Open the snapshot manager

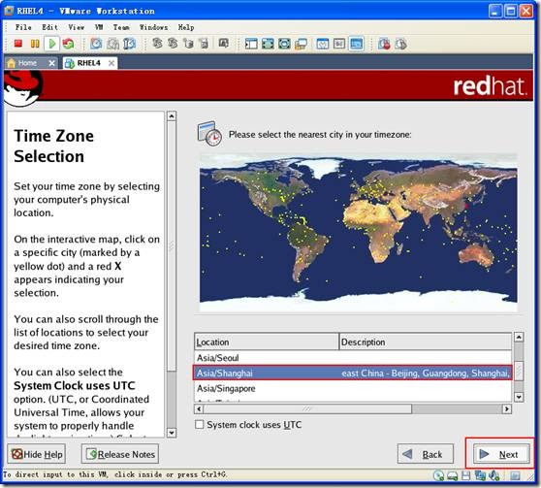click(x=129, y=44)
